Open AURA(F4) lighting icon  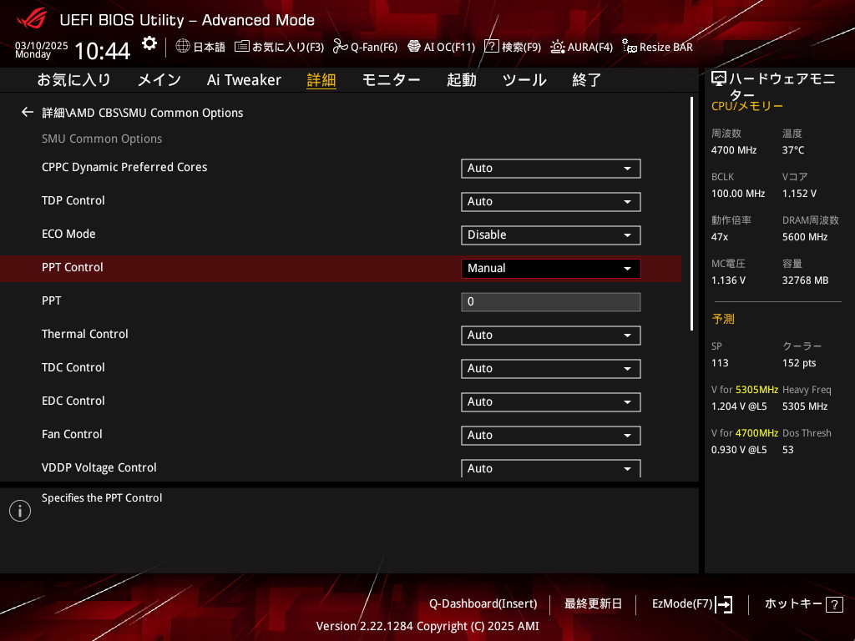coord(557,47)
